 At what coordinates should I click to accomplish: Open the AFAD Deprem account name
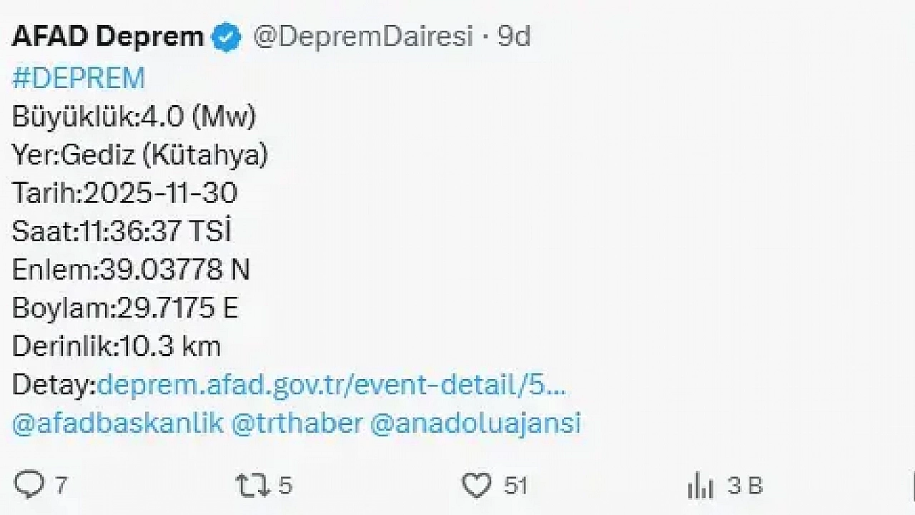(107, 37)
